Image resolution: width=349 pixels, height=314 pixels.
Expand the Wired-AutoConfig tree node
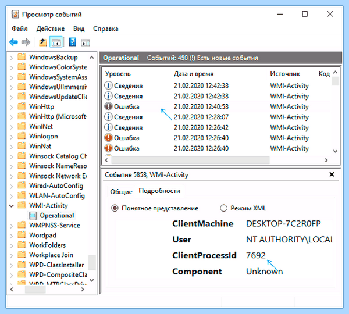click(x=12, y=186)
